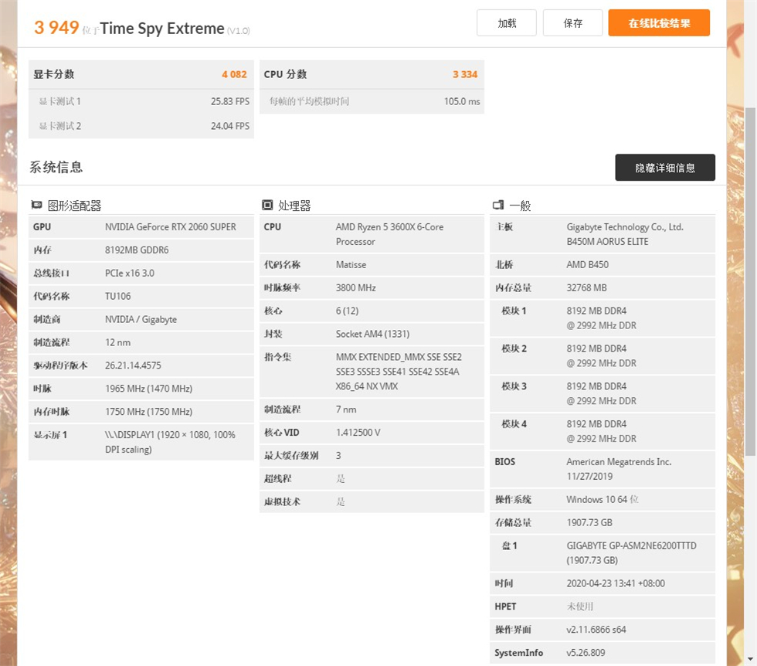Select the 模块 4 memory module value

coord(602,431)
